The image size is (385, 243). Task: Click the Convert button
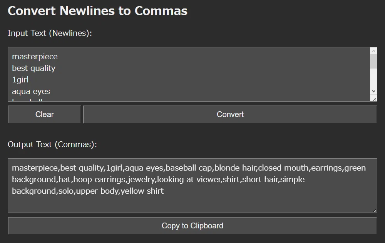pos(230,114)
